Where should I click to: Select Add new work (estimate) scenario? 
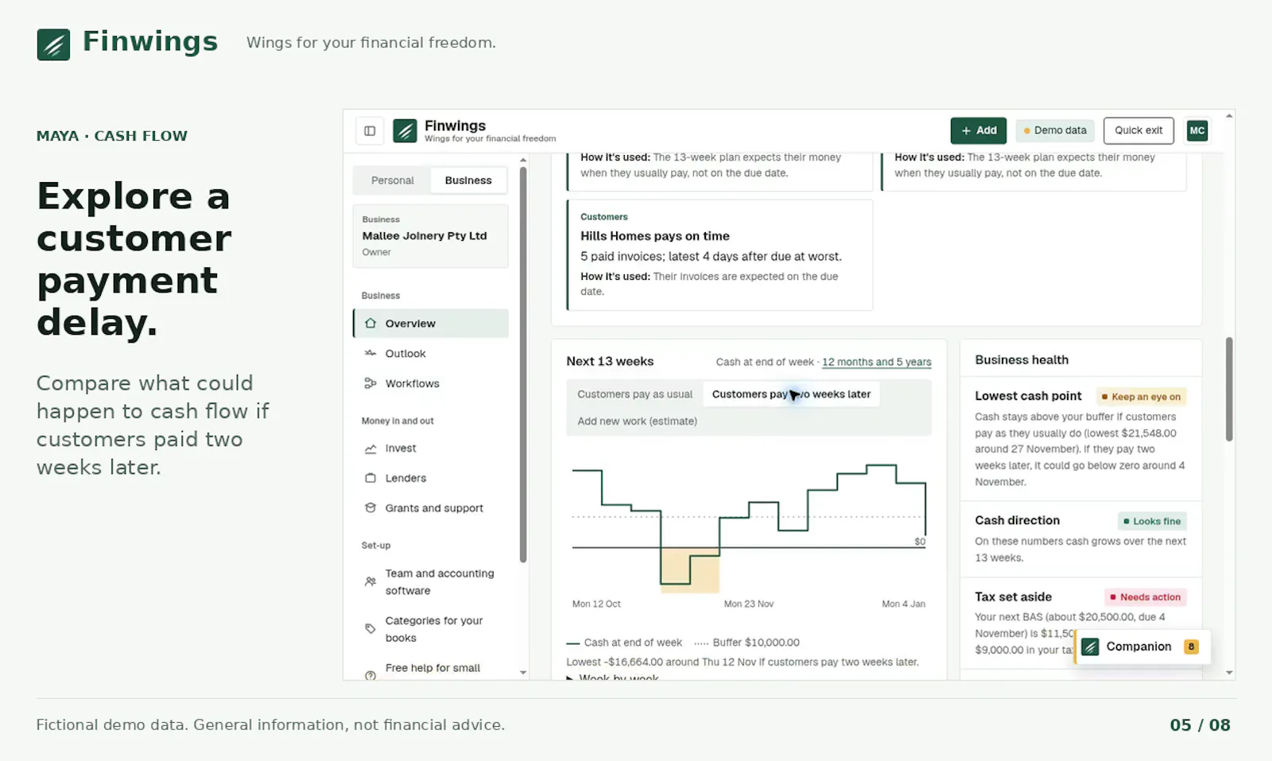(637, 421)
